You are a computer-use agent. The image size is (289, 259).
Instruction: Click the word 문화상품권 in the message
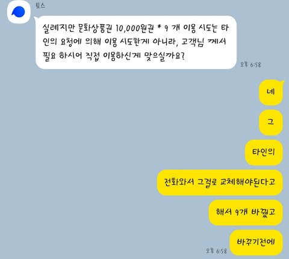point(95,28)
